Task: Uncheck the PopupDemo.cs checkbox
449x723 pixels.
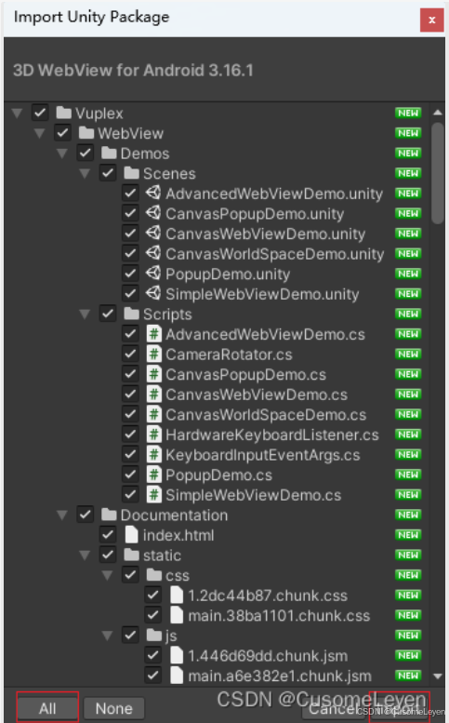Action: click(130, 475)
